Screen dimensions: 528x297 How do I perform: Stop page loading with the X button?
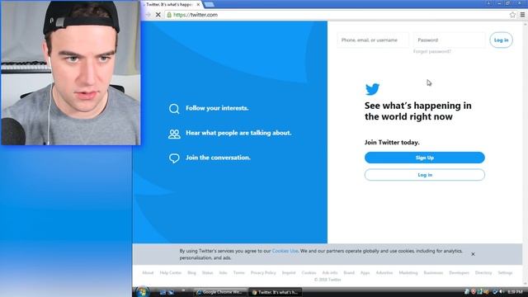(158, 15)
